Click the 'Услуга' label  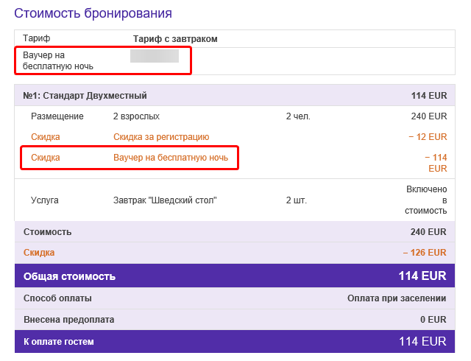point(44,200)
